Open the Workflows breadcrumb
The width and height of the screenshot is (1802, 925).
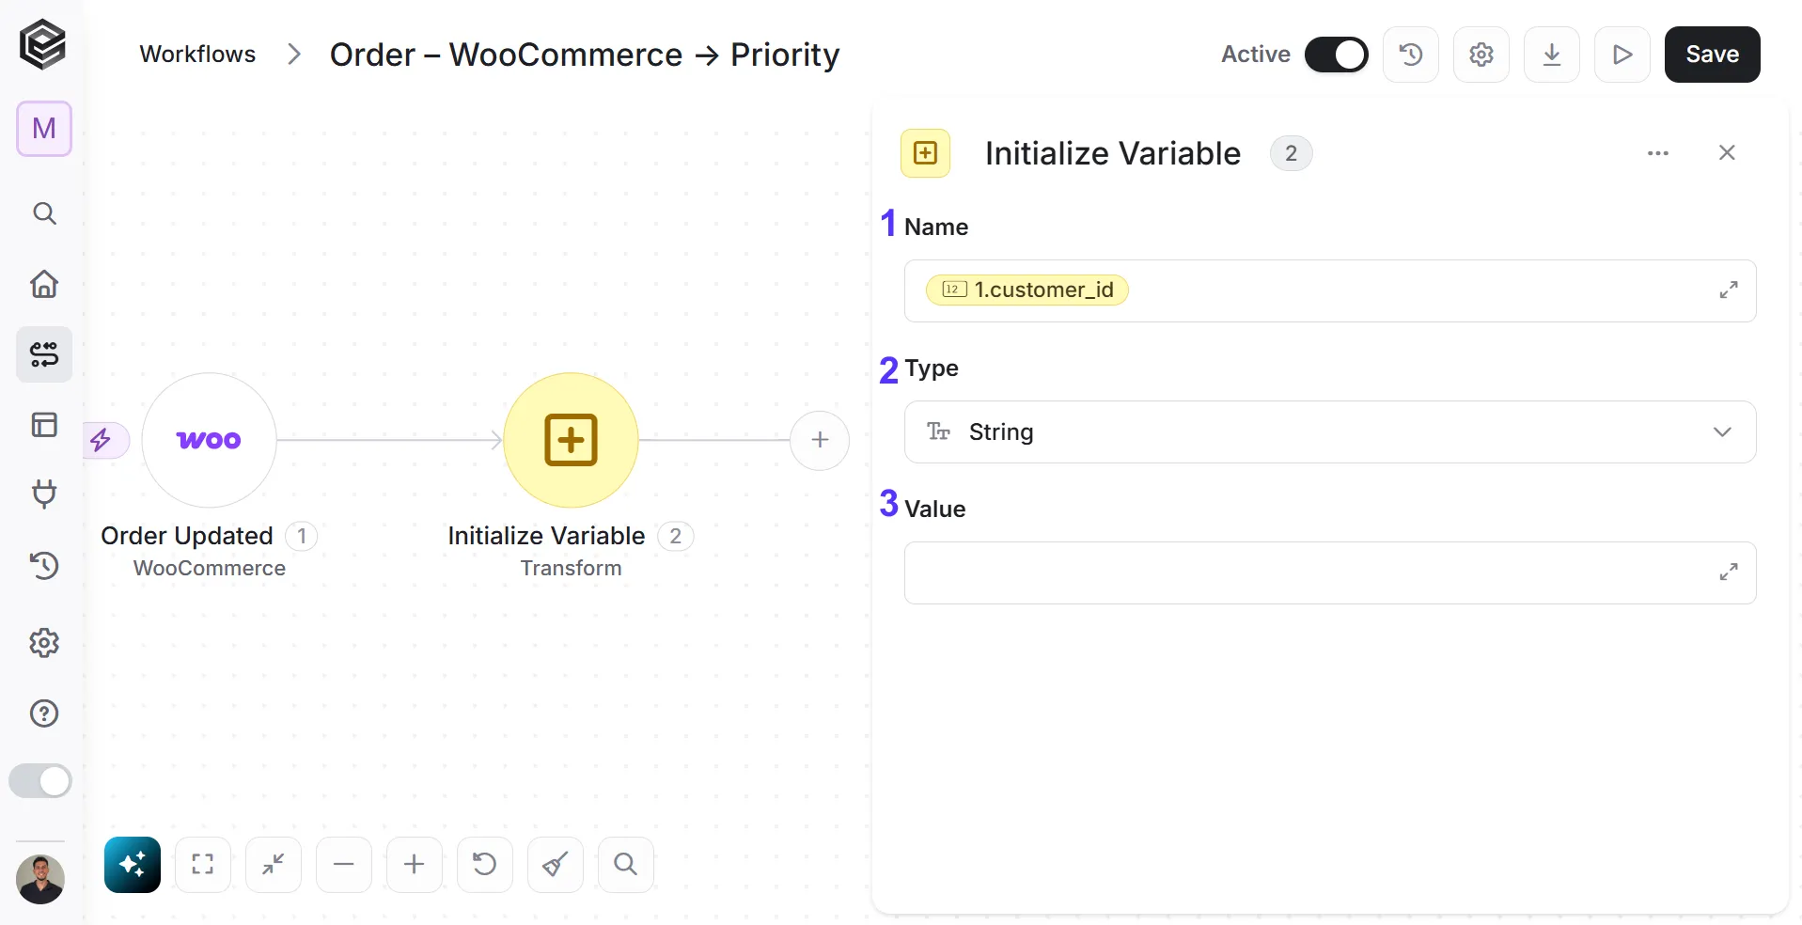[197, 55]
